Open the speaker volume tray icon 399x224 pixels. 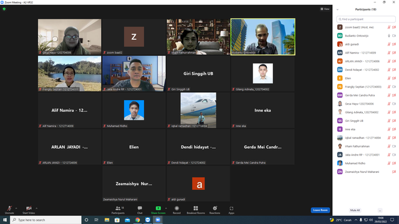pyautogui.click(x=371, y=220)
